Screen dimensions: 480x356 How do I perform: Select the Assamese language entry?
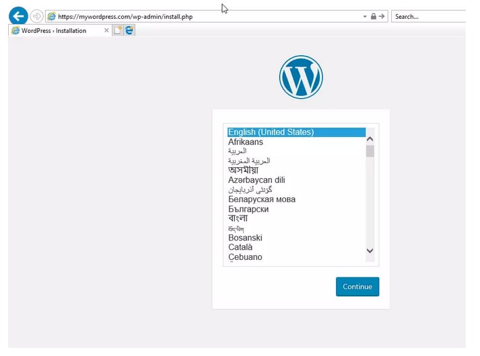[x=296, y=171]
